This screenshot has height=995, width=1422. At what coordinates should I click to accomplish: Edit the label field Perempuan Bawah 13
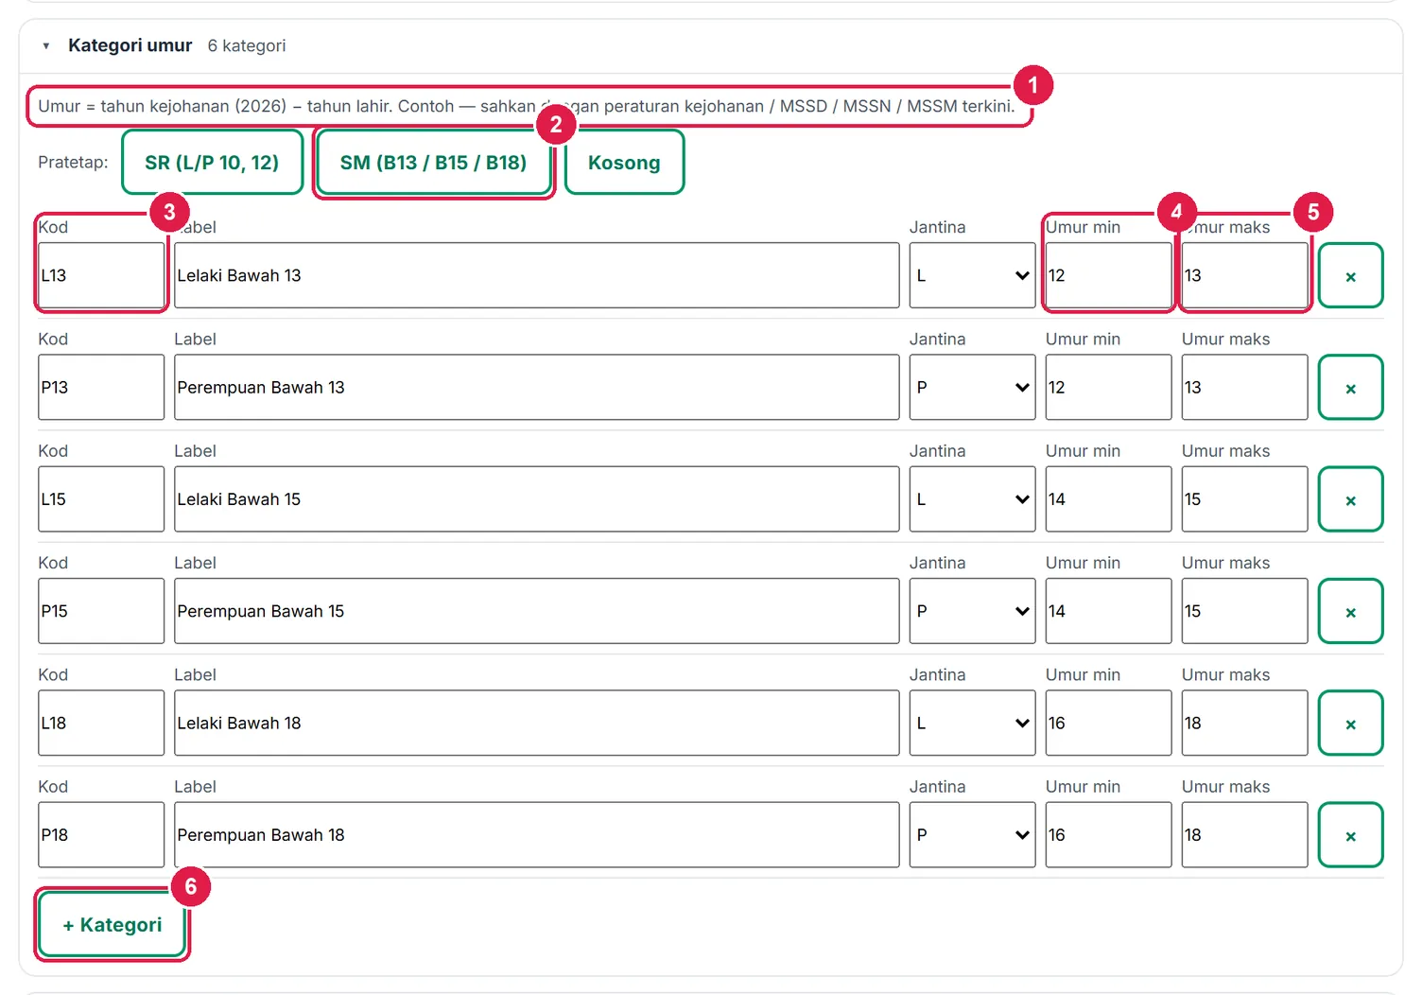pos(536,387)
